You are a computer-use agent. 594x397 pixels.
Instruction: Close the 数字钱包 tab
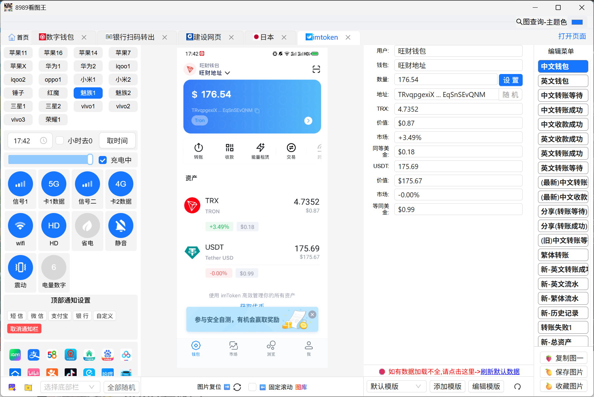tap(84, 37)
